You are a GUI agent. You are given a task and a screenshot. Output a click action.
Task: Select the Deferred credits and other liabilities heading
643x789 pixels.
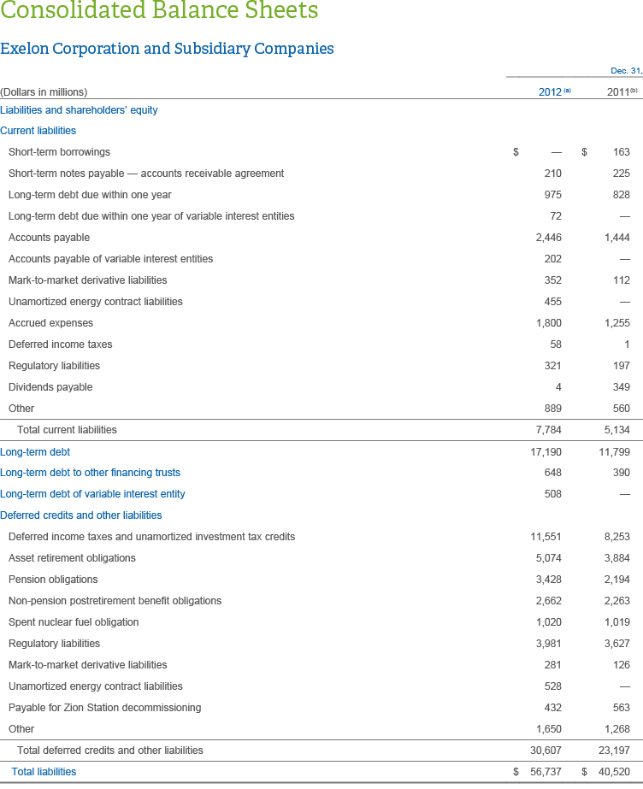point(80,515)
